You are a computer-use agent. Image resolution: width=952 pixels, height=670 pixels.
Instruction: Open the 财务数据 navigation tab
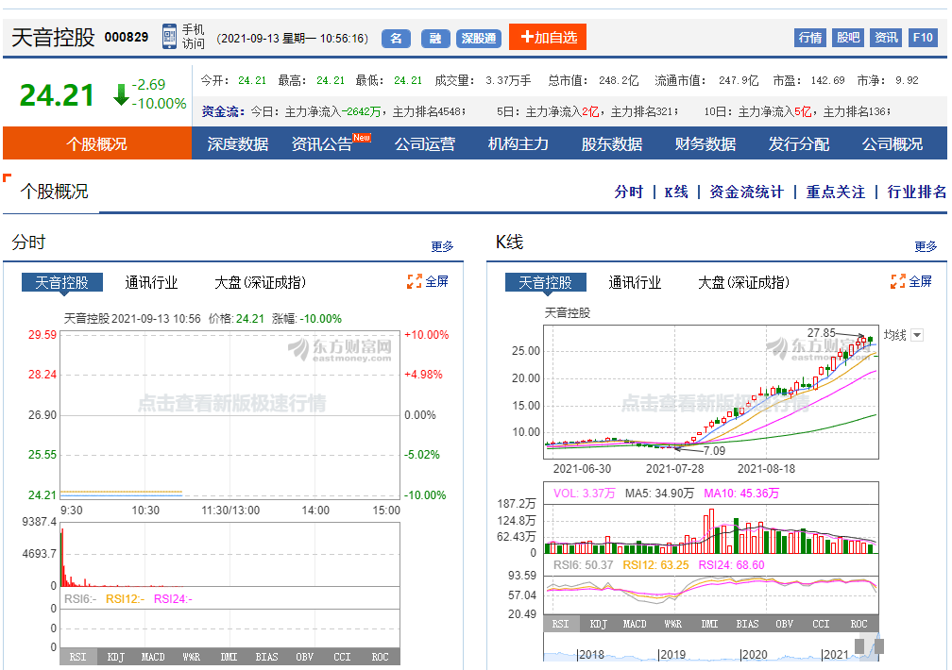tap(705, 143)
